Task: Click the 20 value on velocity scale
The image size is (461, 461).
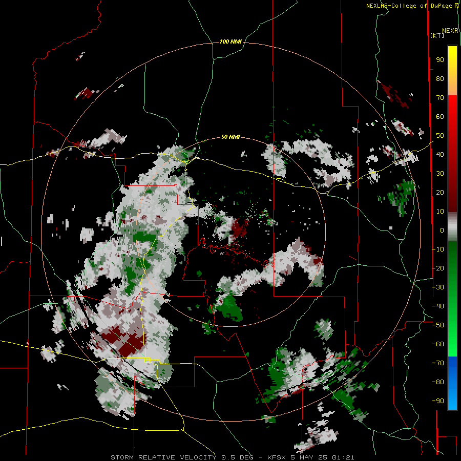Action: coord(440,193)
